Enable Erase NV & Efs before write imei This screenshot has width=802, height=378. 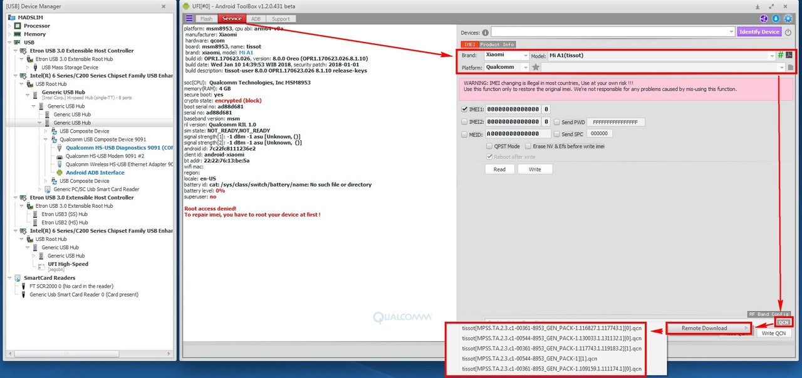coord(528,146)
